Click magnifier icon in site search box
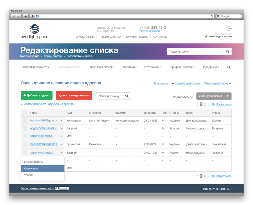This screenshot has height=205, width=253. pyautogui.click(x=228, y=51)
